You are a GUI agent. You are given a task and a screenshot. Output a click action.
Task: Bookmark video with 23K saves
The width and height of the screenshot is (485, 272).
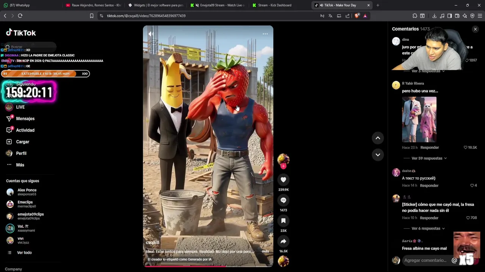(283, 221)
